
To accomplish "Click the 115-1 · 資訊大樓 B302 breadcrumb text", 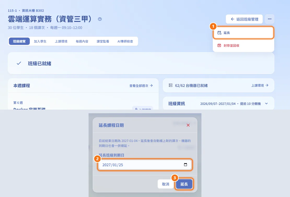I will tap(26, 10).
